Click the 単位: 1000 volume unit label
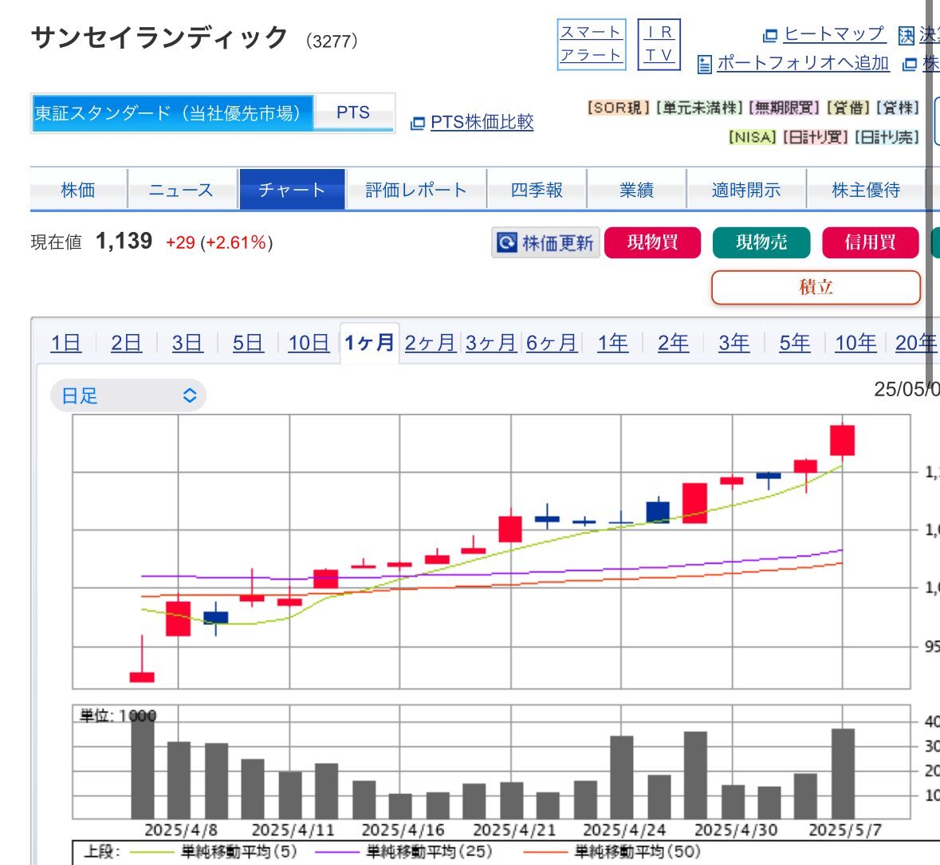Screen dimensions: 940x865 (x=118, y=716)
